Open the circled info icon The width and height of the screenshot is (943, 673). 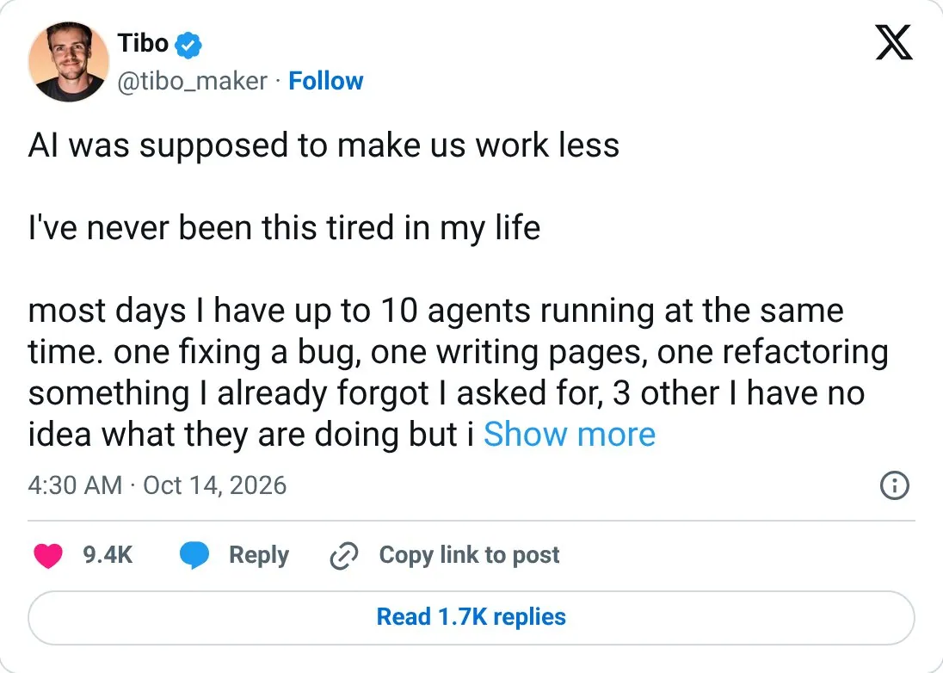(894, 485)
